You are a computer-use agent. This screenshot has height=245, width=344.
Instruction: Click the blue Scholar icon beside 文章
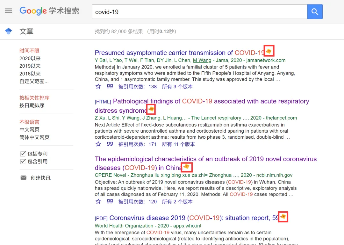pos(8,31)
